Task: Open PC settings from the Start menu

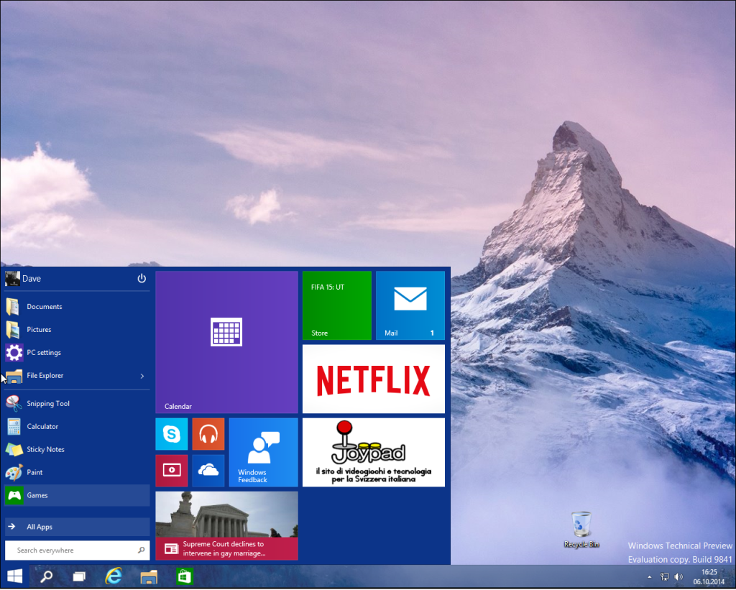Action: coord(77,353)
